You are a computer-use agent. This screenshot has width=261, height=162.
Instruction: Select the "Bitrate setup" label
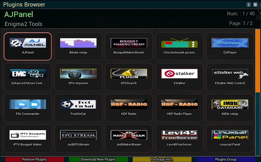point(78,52)
